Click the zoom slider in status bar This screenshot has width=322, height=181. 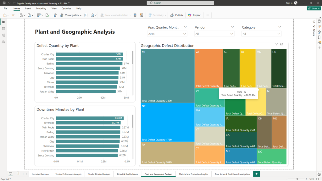point(297,179)
